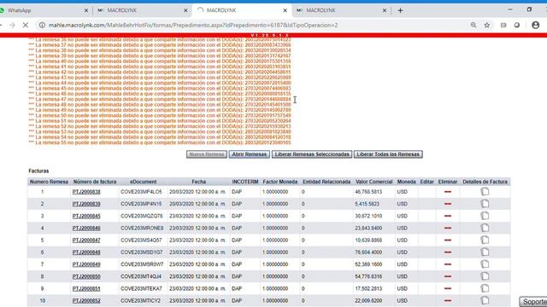Screen dimensions: 547x307
Task: Open invoice link PTJ2000848
Action: pyautogui.click(x=86, y=252)
